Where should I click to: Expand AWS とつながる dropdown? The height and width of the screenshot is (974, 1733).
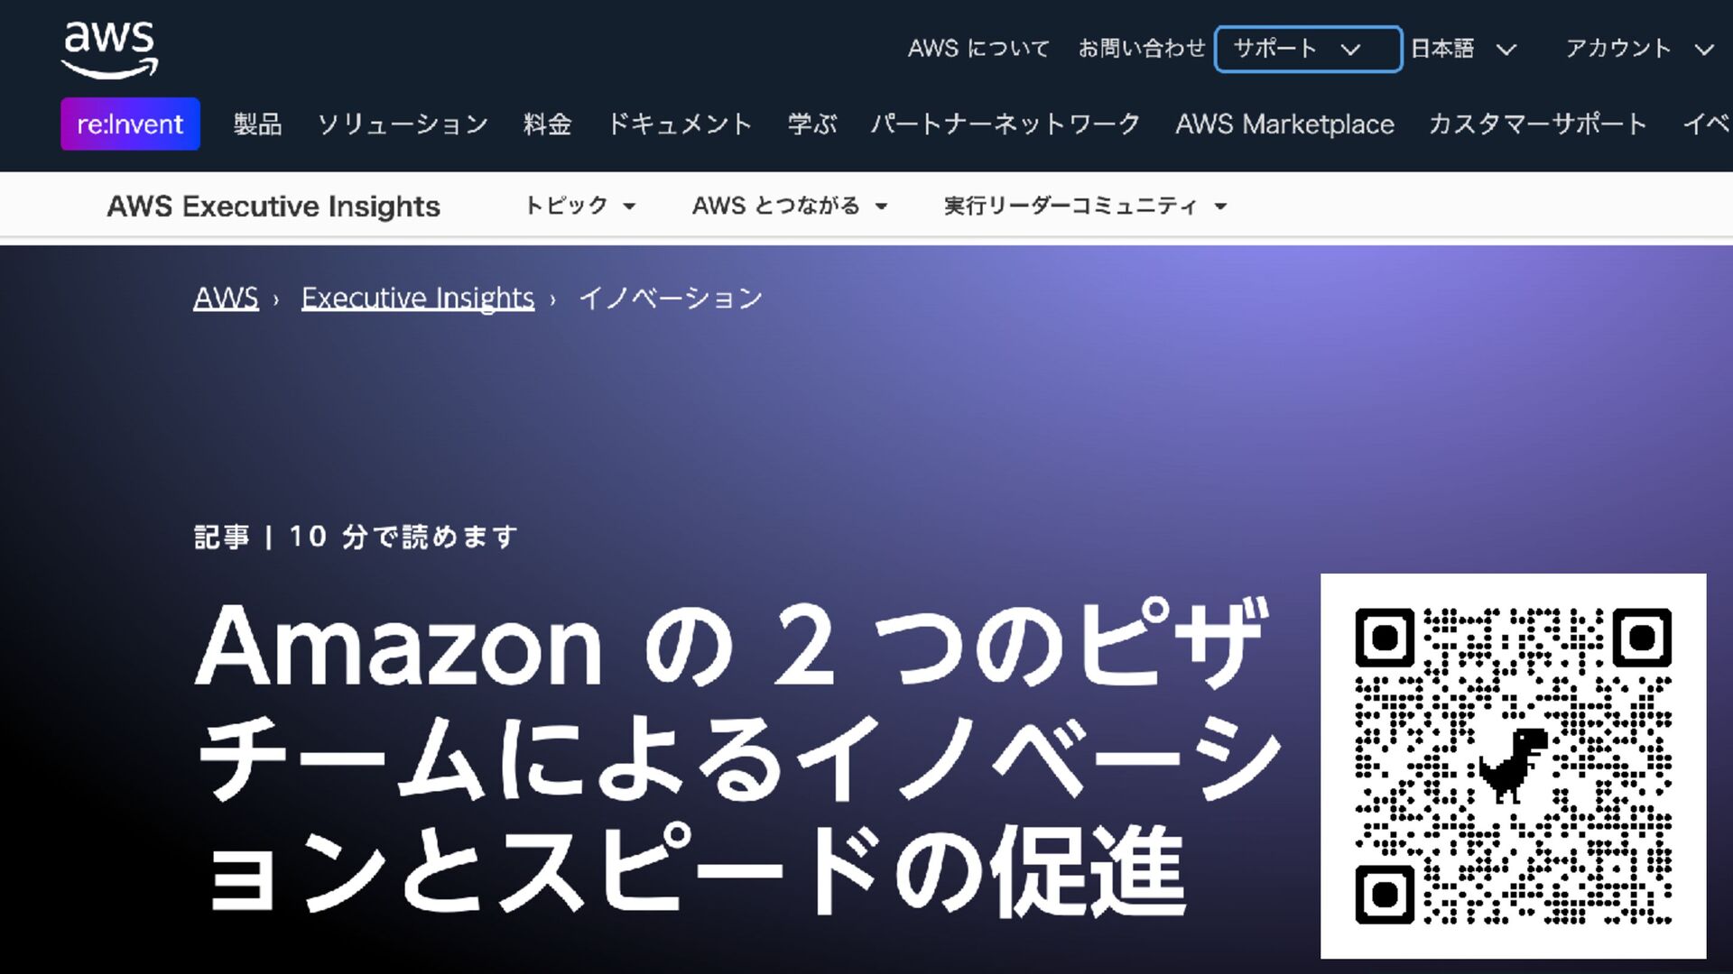click(x=790, y=207)
